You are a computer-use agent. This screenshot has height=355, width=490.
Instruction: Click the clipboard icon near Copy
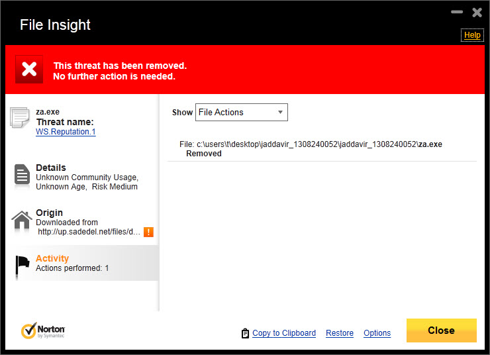click(x=245, y=333)
